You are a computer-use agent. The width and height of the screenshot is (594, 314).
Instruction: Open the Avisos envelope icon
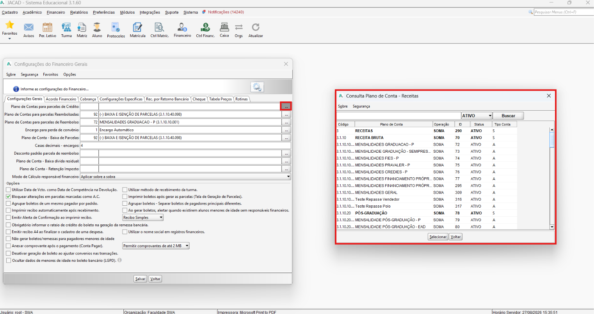(x=28, y=27)
